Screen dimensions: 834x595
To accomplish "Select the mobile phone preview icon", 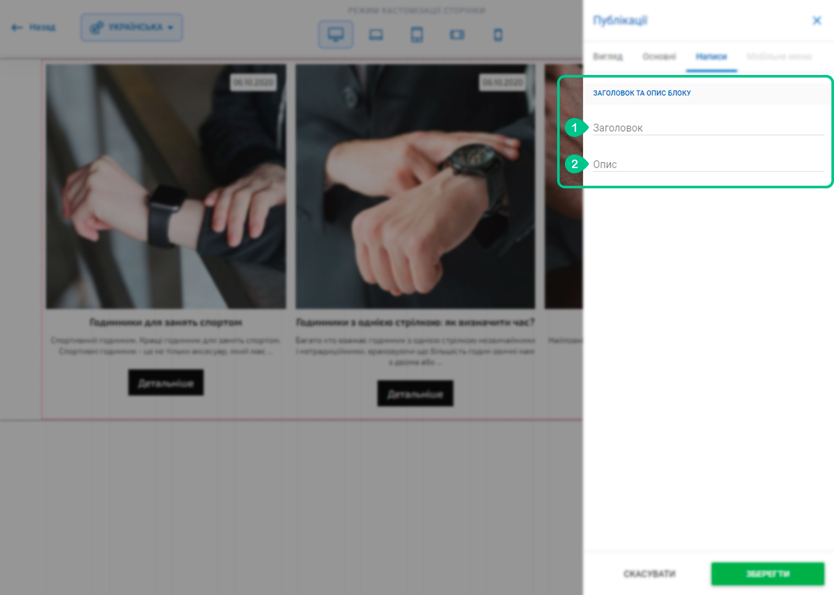I will (x=498, y=35).
